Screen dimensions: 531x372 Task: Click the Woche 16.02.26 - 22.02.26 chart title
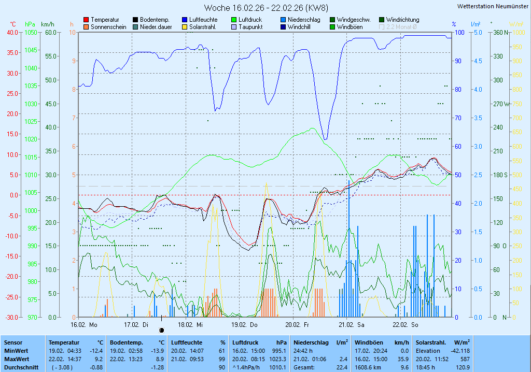(x=265, y=8)
